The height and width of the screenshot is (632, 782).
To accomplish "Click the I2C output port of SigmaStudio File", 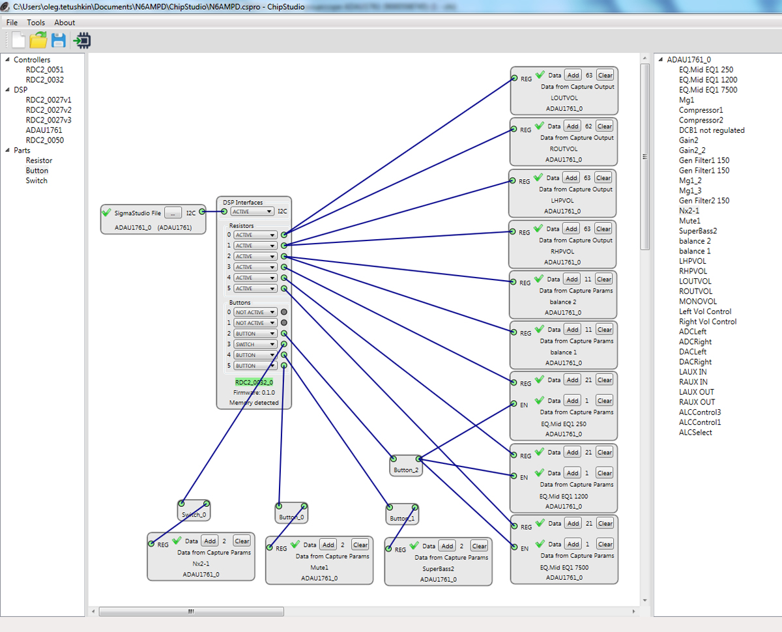I will pyautogui.click(x=202, y=212).
